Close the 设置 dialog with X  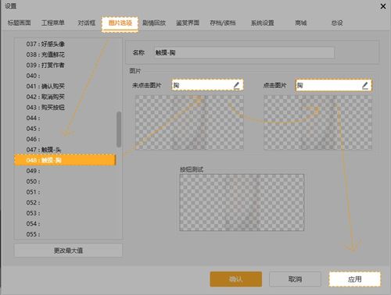(383, 6)
